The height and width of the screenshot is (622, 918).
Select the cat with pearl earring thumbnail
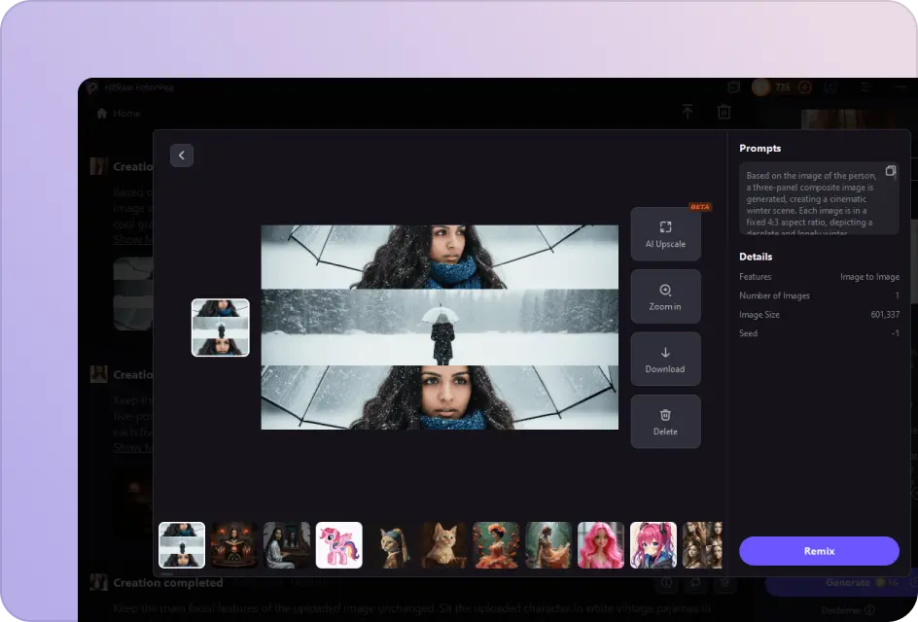[392, 545]
